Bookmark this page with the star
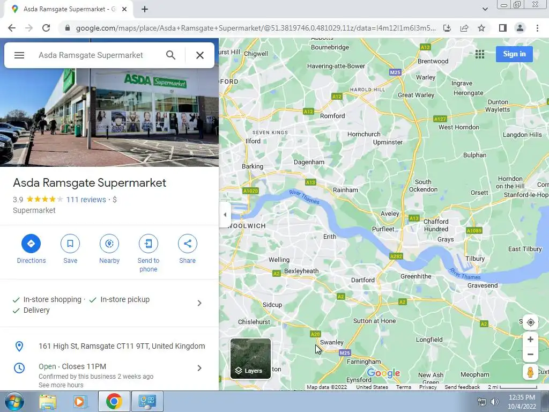 481,28
